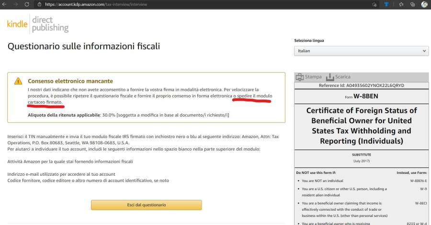Click the yellow warning triangle icon
Screen dimensions: 431x225
click(x=18, y=81)
